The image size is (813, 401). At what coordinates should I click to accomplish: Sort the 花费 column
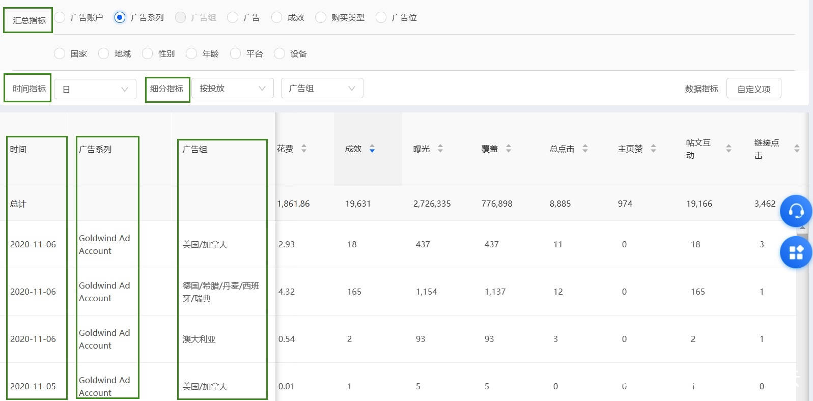(304, 149)
